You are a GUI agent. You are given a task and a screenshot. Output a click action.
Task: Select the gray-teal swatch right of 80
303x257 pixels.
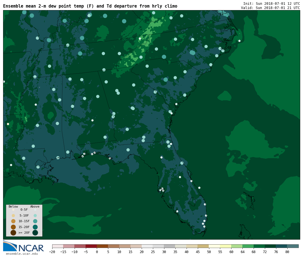click(293, 246)
